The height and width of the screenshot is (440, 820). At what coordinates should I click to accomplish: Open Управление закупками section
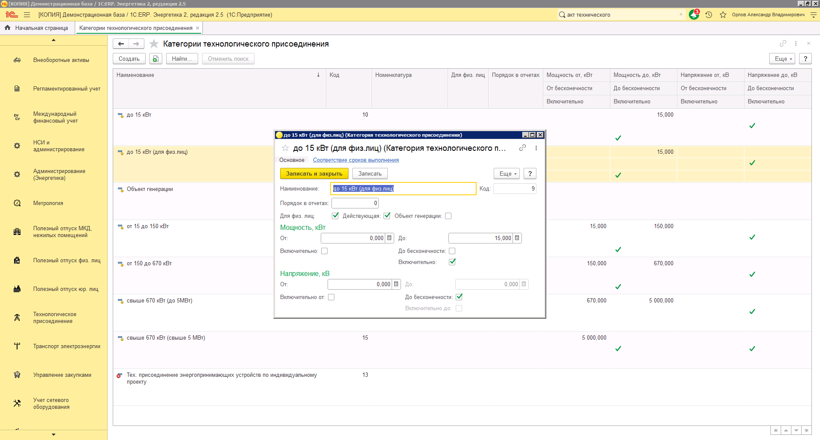click(54, 375)
